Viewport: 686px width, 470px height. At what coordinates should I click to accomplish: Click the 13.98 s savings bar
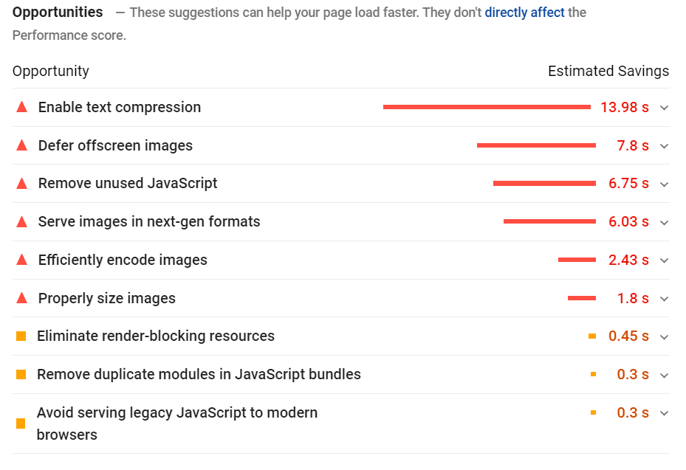pos(487,108)
